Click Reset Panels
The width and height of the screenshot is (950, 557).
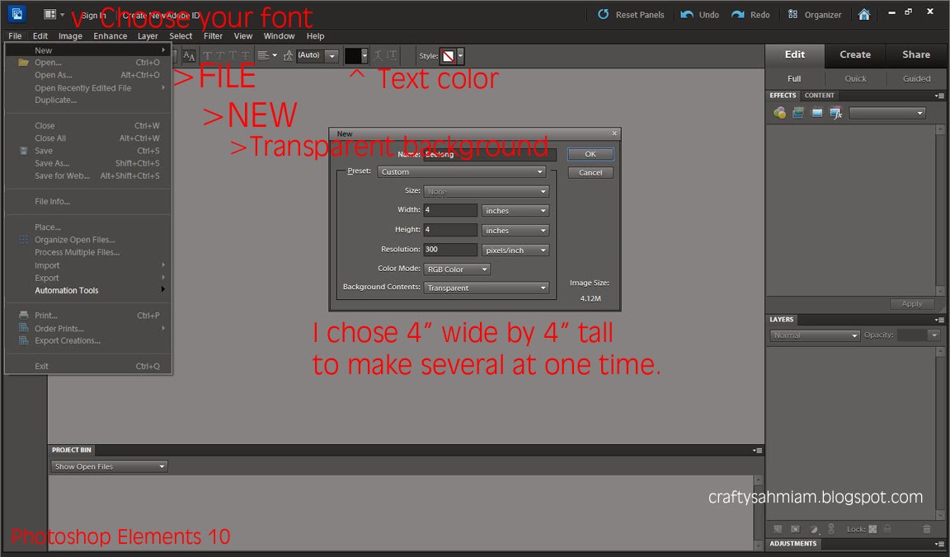coord(631,15)
